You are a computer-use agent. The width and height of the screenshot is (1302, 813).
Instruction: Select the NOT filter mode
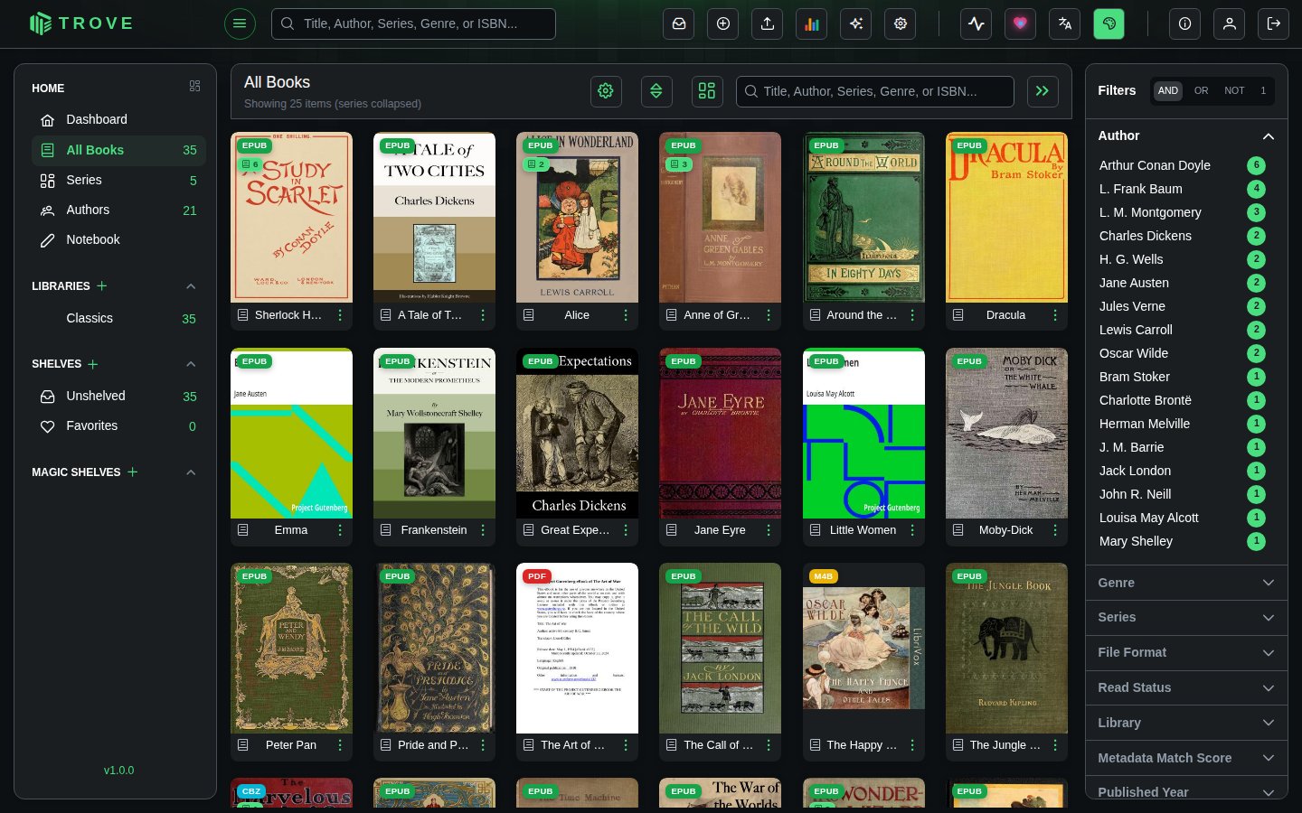pos(1234,90)
